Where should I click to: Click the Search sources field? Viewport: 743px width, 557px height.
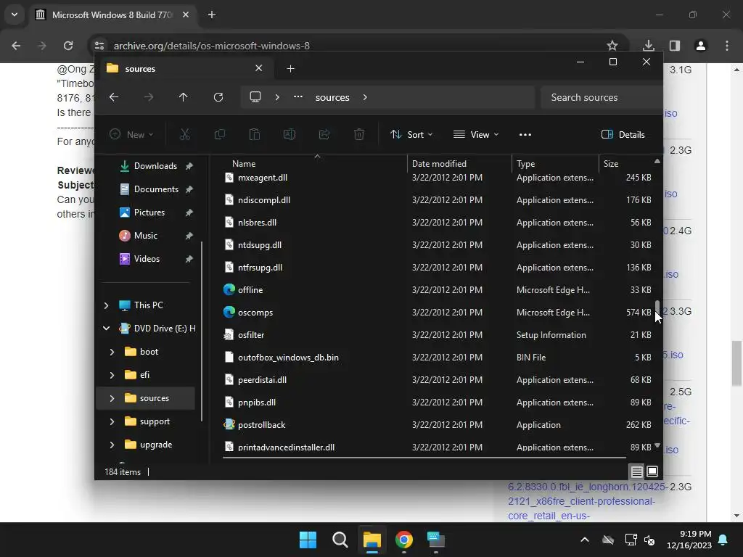point(602,97)
